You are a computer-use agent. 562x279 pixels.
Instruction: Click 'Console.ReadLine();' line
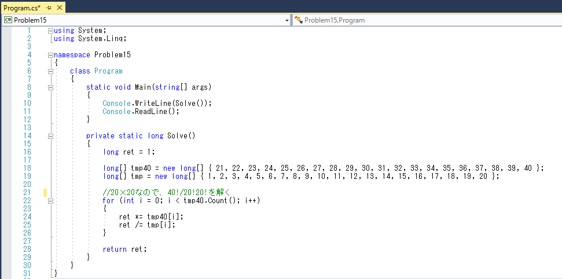pyautogui.click(x=141, y=112)
